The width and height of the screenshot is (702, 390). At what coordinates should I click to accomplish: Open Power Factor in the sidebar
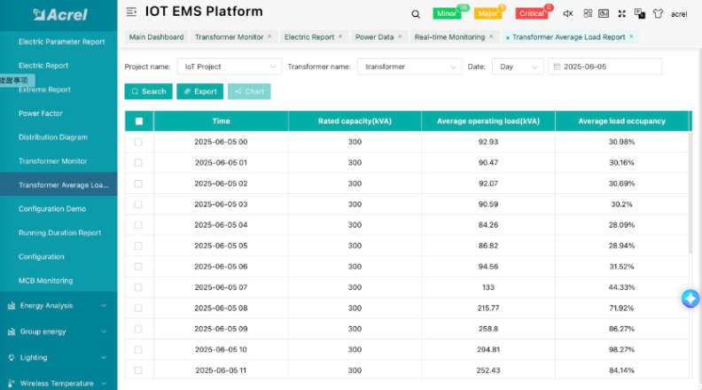[41, 113]
